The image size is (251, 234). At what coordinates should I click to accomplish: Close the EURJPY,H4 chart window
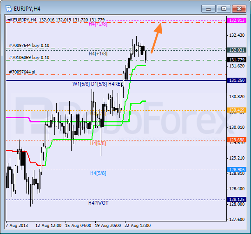[239, 9]
